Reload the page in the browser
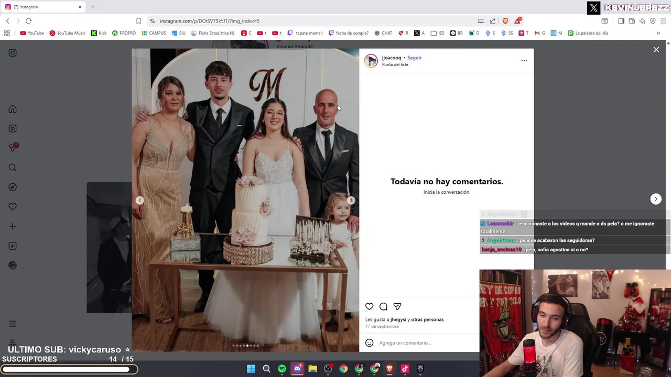This screenshot has height=377, width=671. [28, 21]
